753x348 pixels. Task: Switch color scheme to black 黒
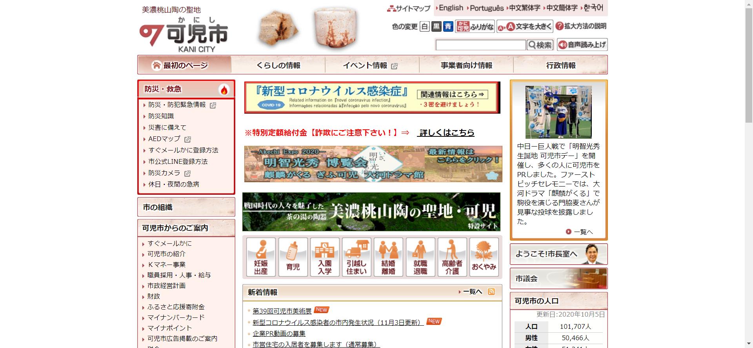[x=436, y=26]
